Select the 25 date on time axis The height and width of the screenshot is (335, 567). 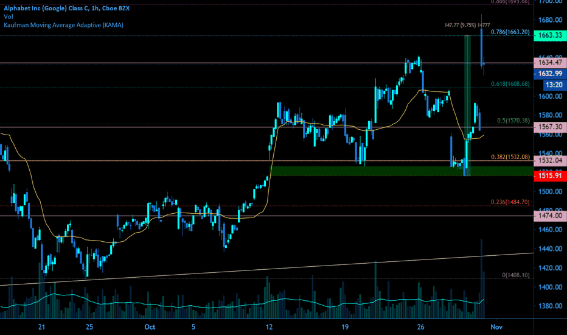click(89, 327)
